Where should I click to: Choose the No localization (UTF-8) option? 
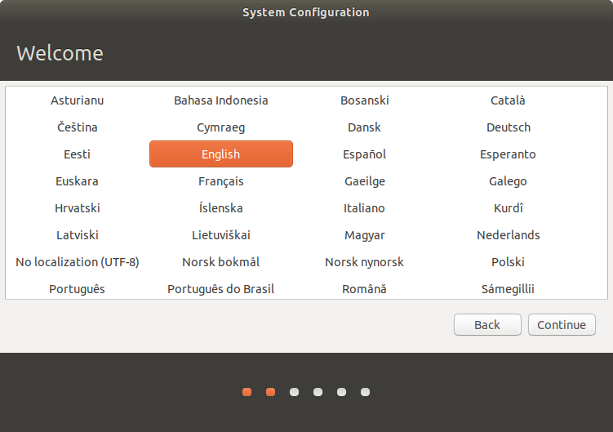click(x=78, y=262)
